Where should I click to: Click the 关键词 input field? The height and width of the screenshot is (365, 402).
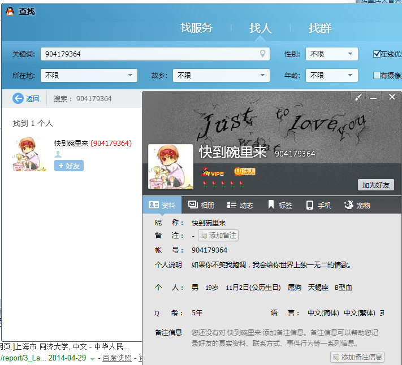coord(155,54)
